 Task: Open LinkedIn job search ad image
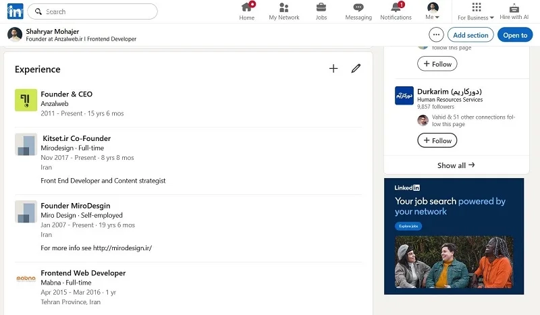[x=454, y=262]
